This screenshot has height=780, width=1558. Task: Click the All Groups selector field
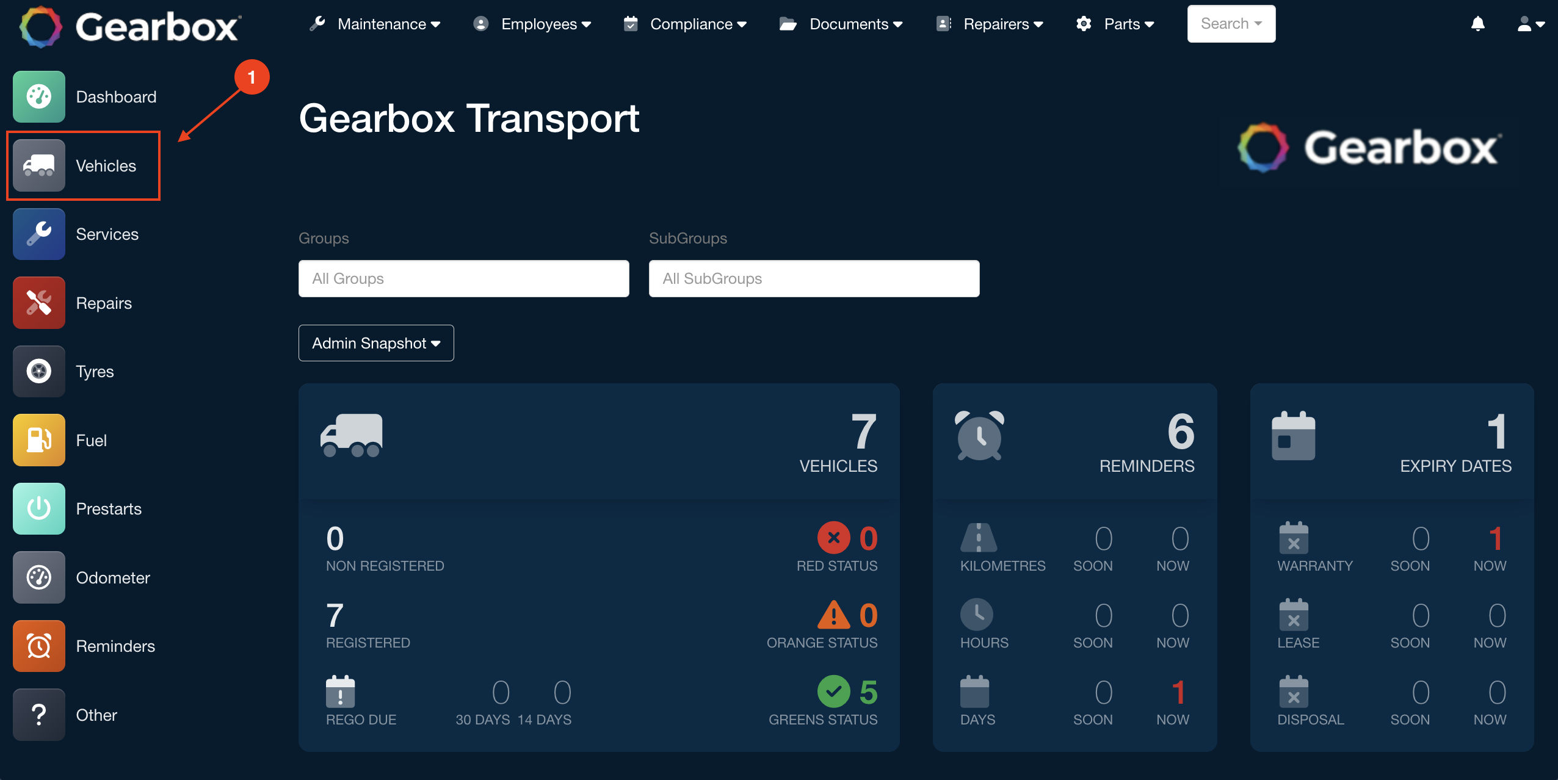tap(463, 278)
